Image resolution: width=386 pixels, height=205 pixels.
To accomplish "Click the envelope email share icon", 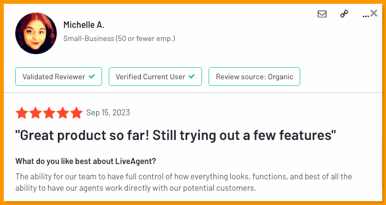I will pos(322,14).
